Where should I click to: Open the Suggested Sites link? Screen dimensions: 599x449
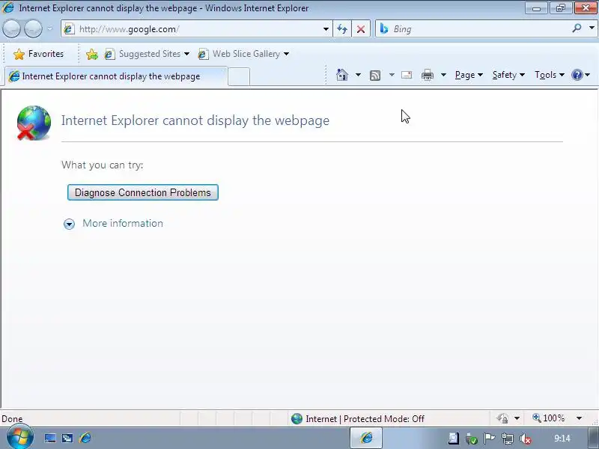click(x=147, y=54)
